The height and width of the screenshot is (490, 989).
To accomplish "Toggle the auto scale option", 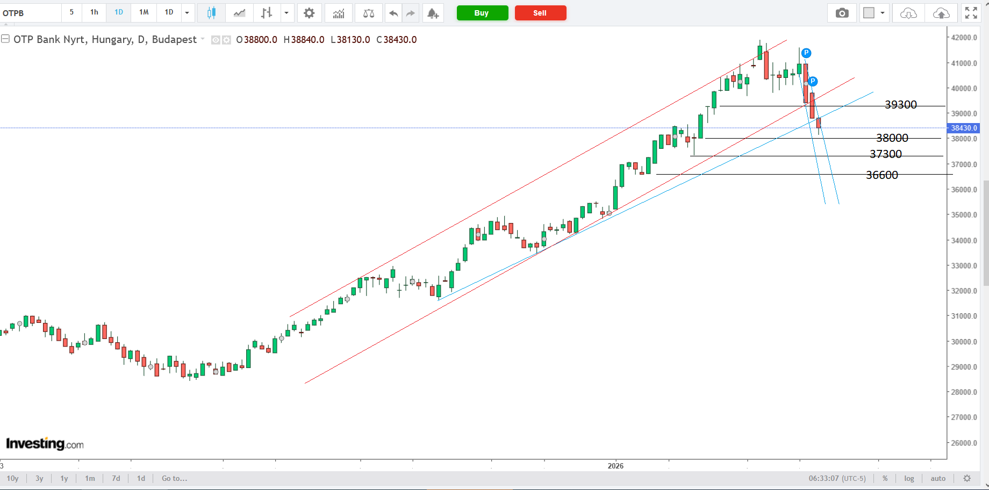I will (x=938, y=478).
